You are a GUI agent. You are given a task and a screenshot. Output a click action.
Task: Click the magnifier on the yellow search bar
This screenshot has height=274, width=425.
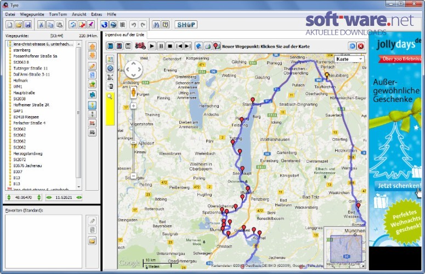point(110,96)
